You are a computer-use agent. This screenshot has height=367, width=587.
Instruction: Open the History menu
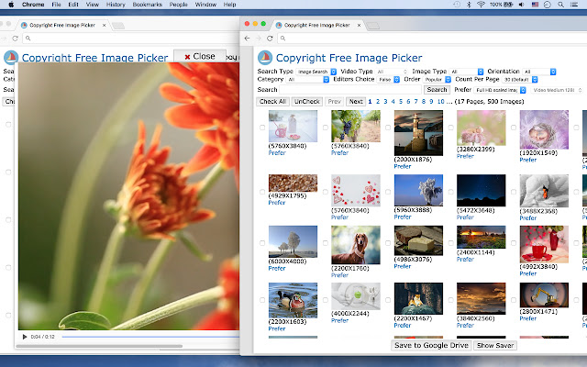point(116,5)
